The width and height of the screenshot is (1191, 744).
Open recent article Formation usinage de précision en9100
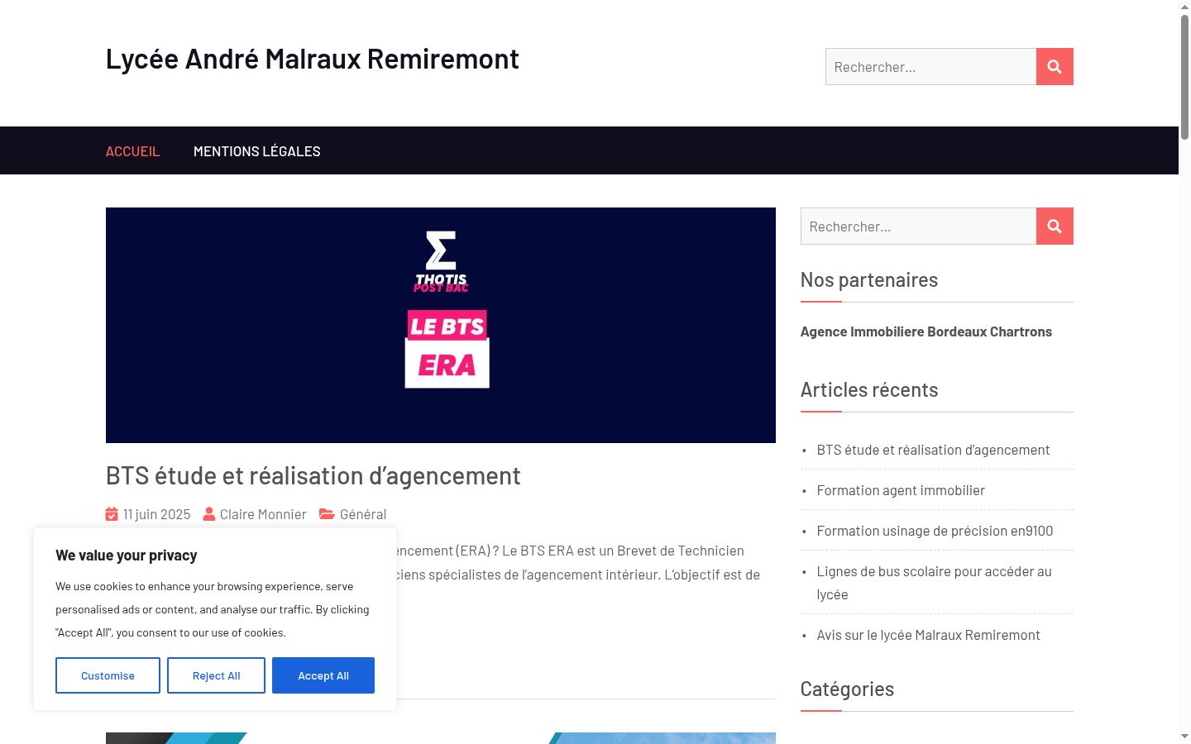click(x=935, y=531)
